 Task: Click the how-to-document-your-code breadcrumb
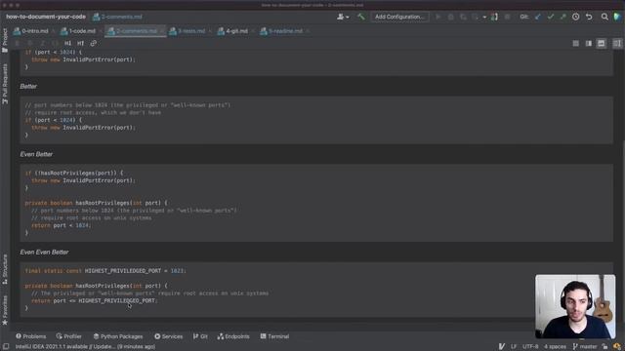(46, 17)
